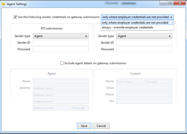The width and height of the screenshot is (187, 134).
Task: Click the Address Line 3 field
Action: pyautogui.click(x=61, y=101)
